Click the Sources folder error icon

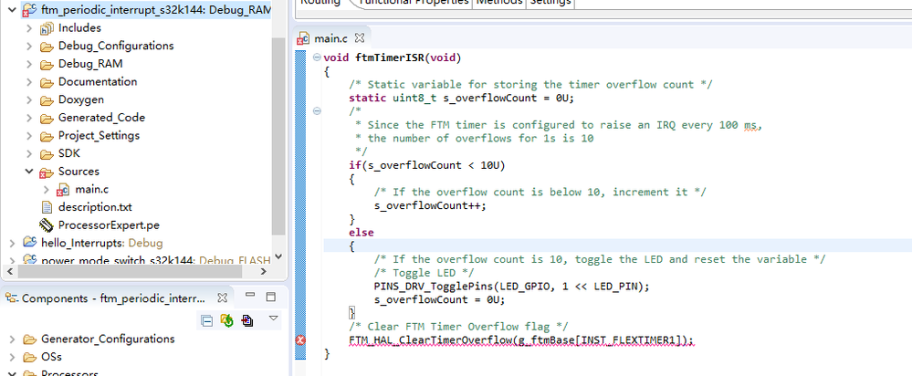tap(46, 172)
